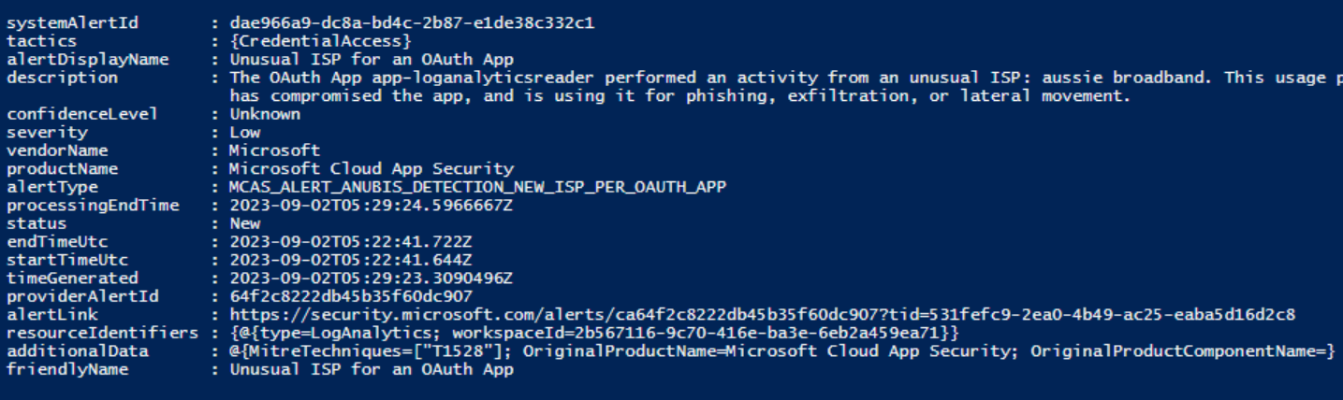
Task: Select the CredentialAccess tactics value
Action: (x=320, y=41)
